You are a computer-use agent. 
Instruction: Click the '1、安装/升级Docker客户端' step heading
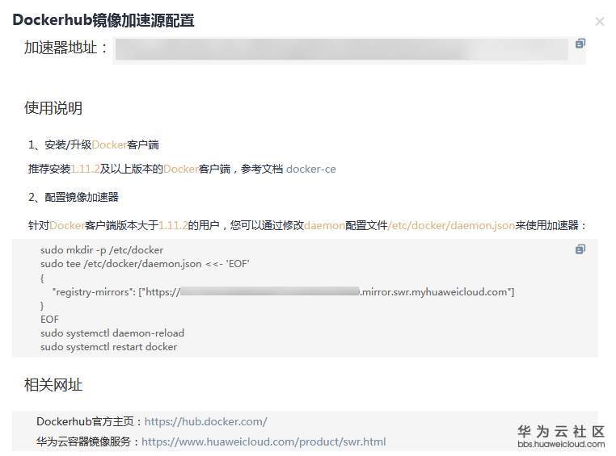94,144
